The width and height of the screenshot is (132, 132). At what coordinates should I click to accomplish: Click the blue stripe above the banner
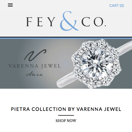66,38
